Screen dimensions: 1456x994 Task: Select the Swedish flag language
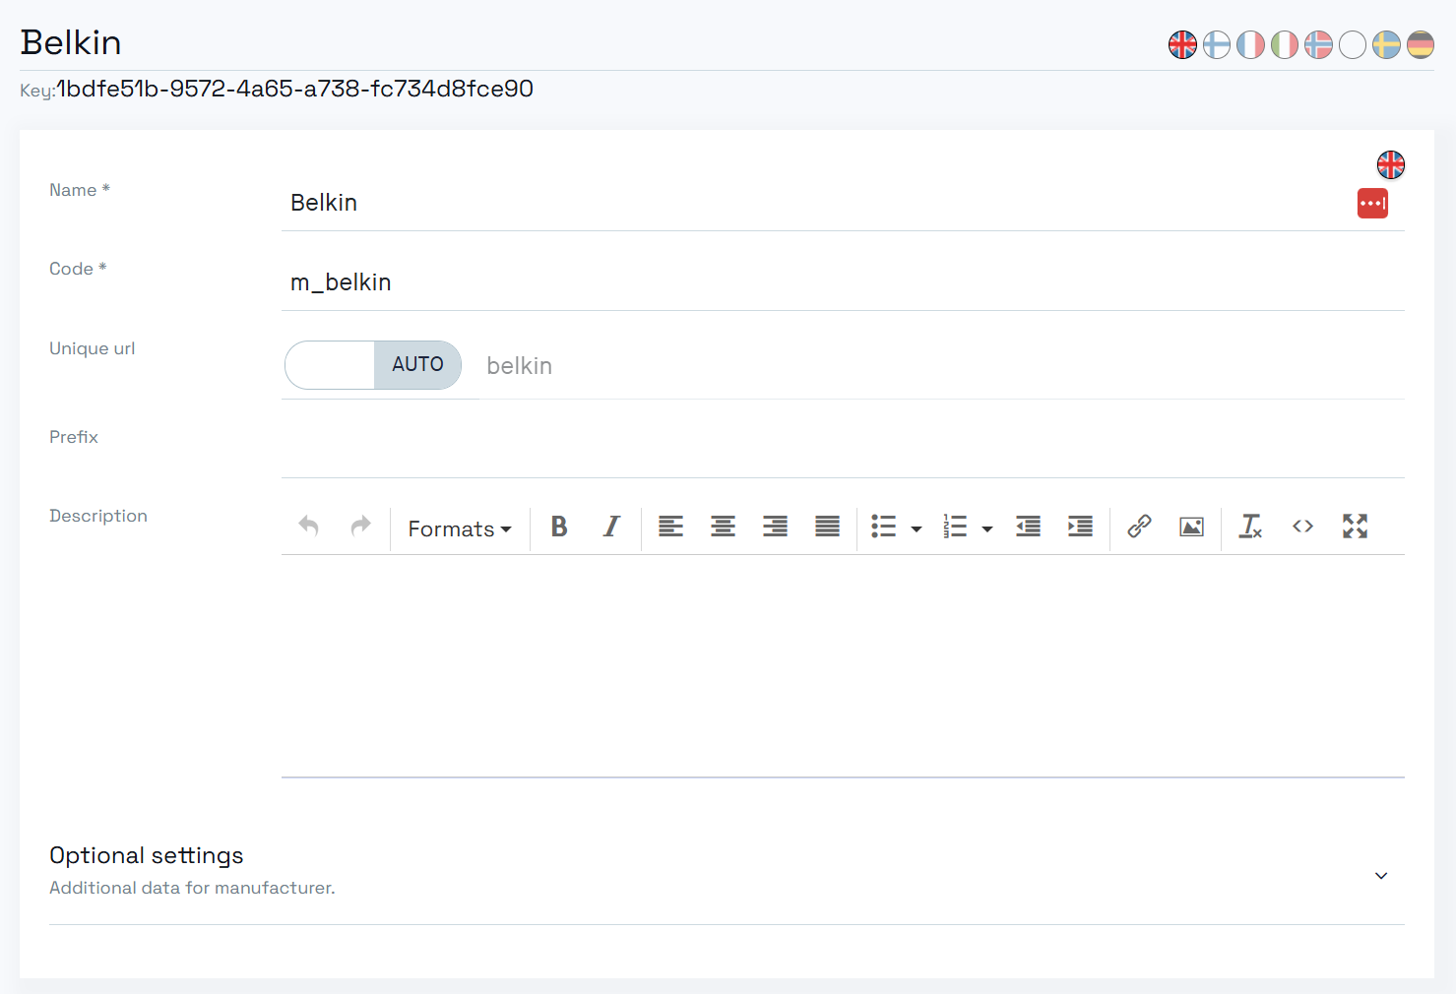1386,44
